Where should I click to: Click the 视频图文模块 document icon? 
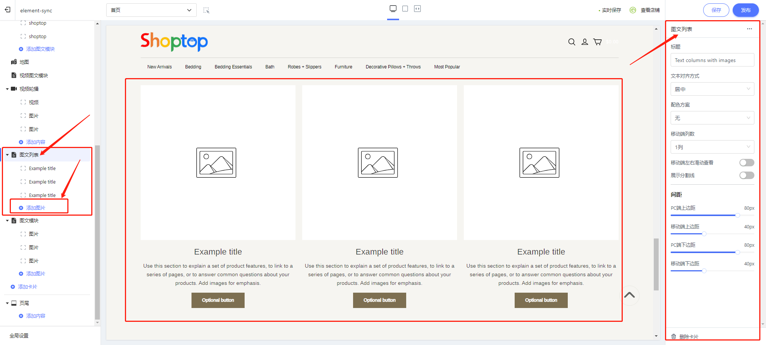coord(14,75)
